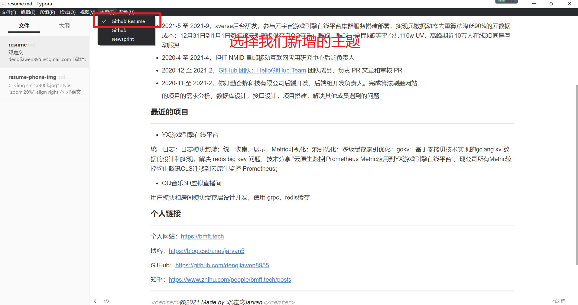Click the volume meter widget in the title bar
The image size is (578, 305).
click(x=506, y=2)
